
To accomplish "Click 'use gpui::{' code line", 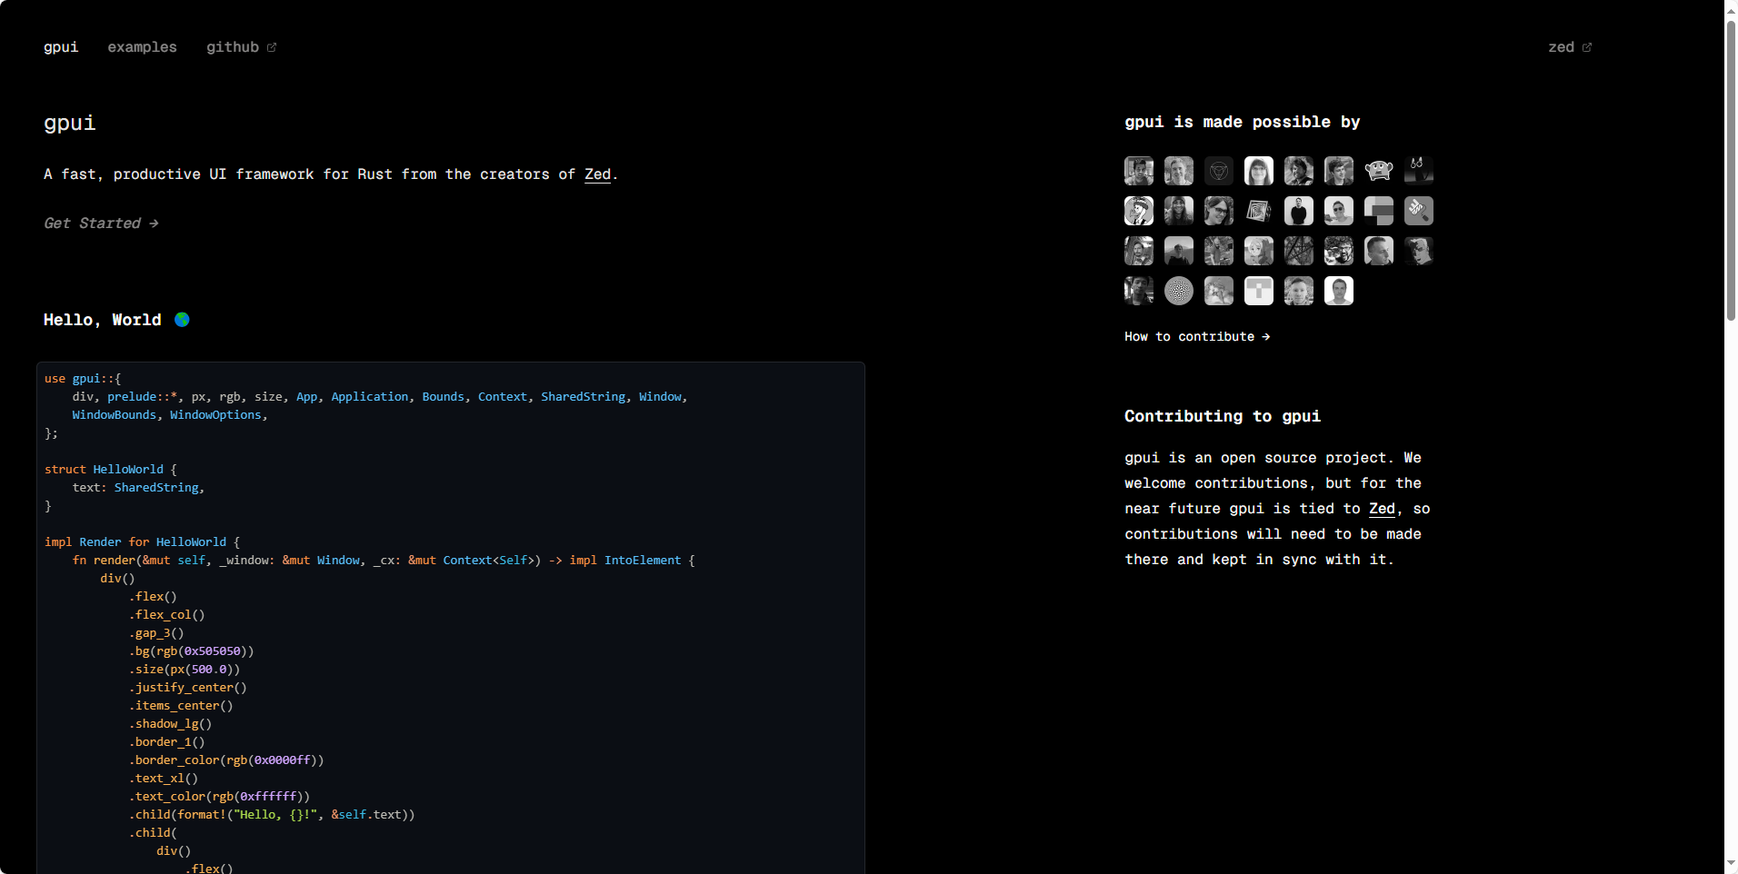I will point(83,379).
